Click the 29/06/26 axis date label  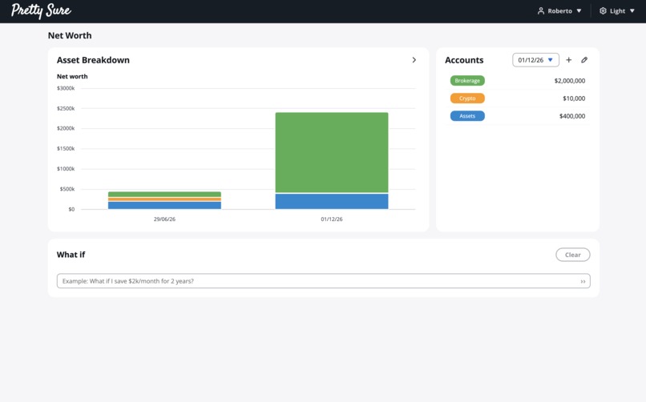(x=164, y=219)
